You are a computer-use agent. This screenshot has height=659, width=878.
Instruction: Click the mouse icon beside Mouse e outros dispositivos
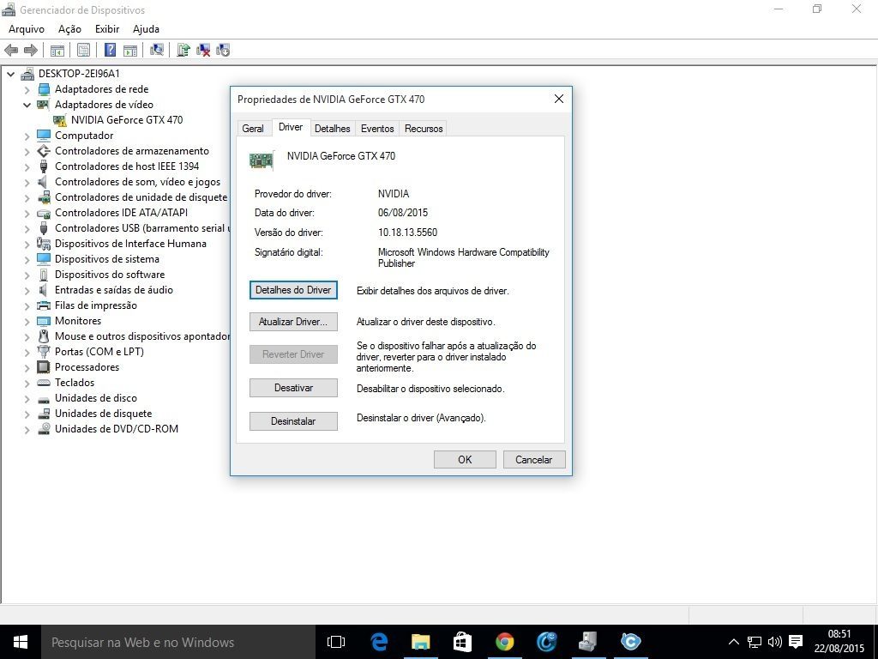pos(44,336)
